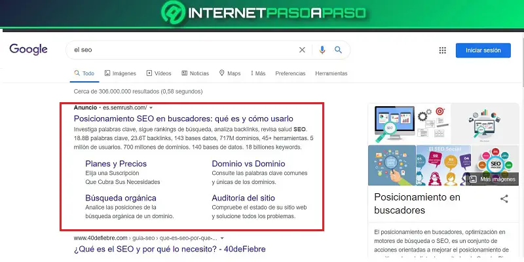The image size is (524, 262).
Task: Start voice search with microphone icon
Action: click(x=322, y=50)
